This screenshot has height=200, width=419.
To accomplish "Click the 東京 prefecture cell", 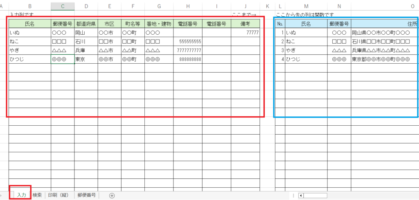I will tap(86, 59).
